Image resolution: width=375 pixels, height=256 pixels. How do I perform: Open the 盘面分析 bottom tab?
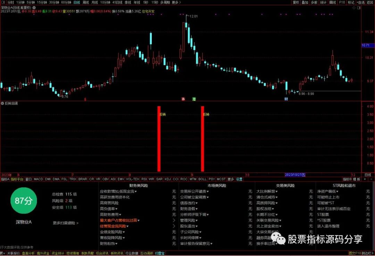28,253
